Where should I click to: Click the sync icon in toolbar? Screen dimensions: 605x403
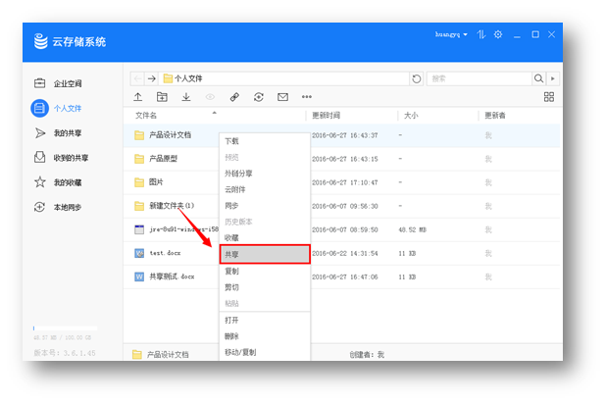(x=259, y=97)
